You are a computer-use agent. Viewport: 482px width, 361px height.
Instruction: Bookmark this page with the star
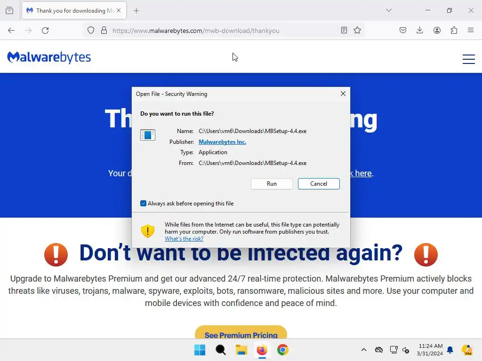[x=357, y=30]
